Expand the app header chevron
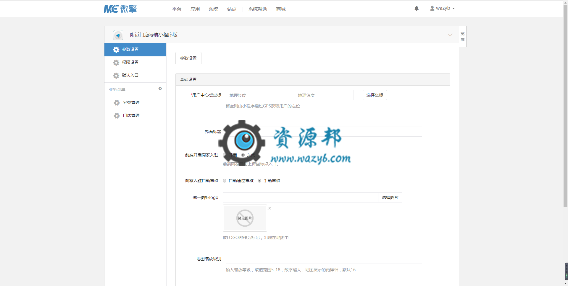This screenshot has width=568, height=286. [450, 35]
